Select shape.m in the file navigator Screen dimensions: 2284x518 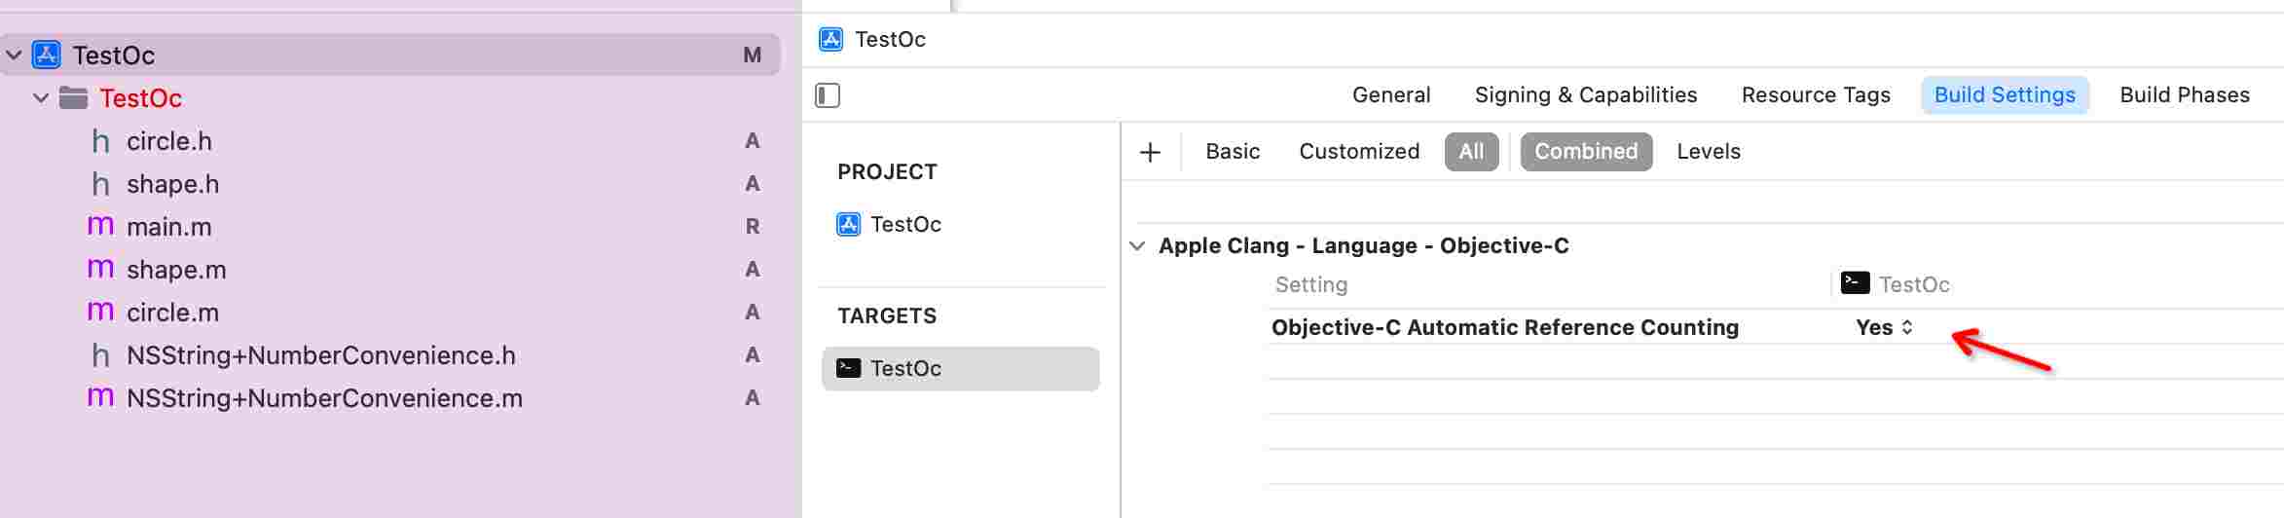tap(176, 270)
